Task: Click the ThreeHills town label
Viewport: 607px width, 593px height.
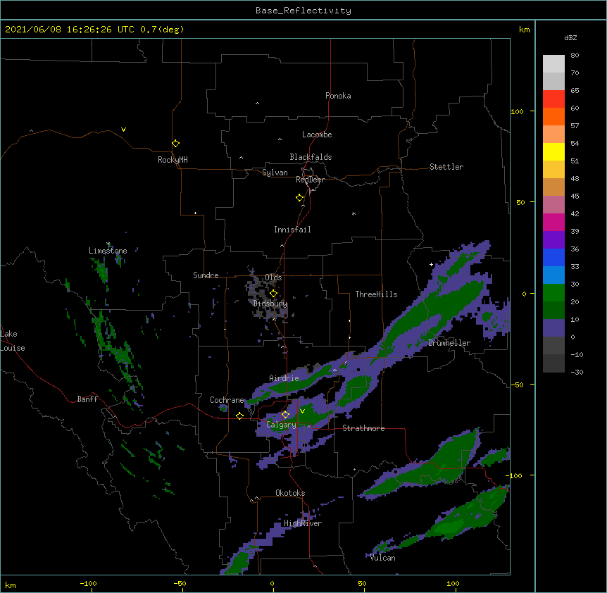Action: pos(376,294)
